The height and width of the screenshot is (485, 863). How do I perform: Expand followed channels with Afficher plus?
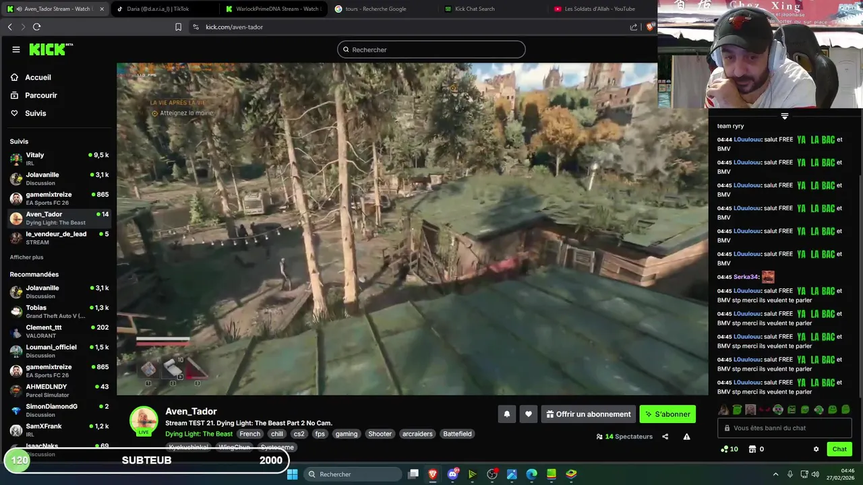[x=26, y=257]
